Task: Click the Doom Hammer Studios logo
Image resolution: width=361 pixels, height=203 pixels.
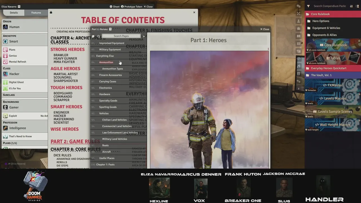Action: point(36,186)
